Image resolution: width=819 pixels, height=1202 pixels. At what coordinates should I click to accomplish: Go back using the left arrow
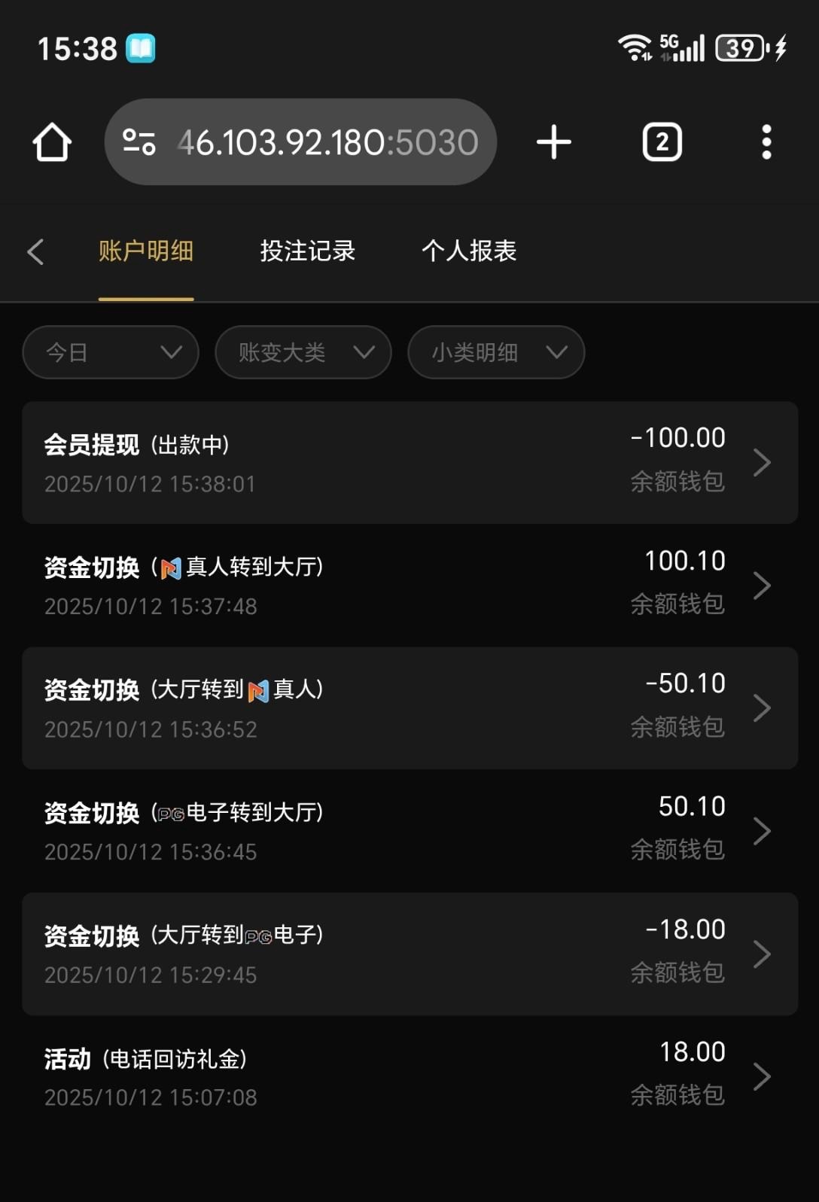[35, 251]
